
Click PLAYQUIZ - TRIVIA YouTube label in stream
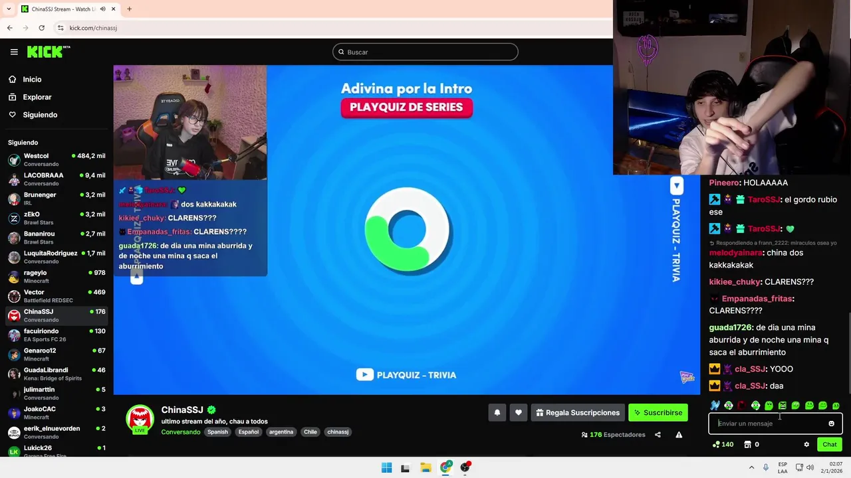[406, 375]
